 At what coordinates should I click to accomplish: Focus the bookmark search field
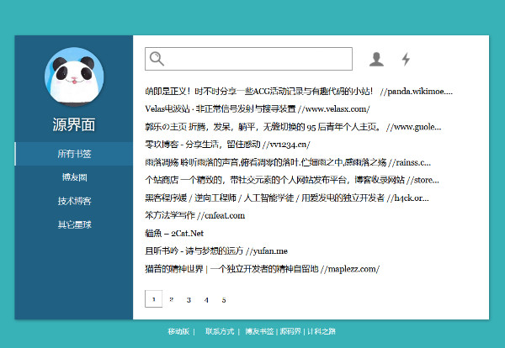248,59
